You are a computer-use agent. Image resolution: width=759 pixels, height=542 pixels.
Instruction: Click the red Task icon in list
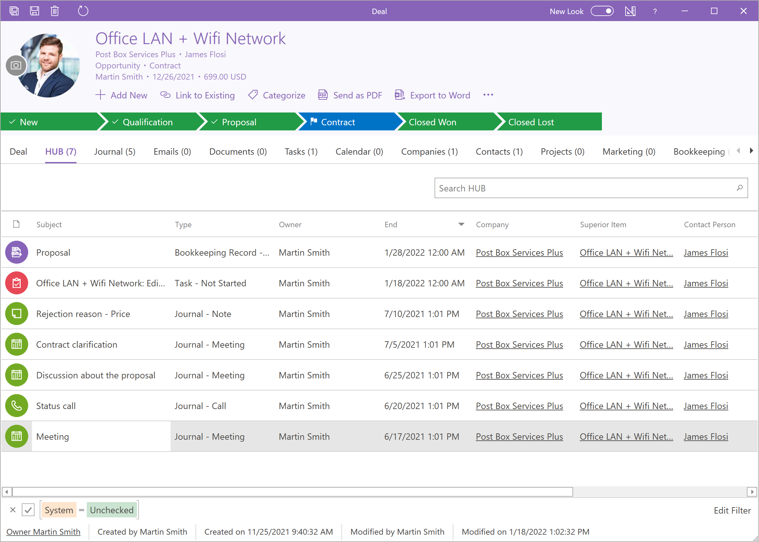16,283
